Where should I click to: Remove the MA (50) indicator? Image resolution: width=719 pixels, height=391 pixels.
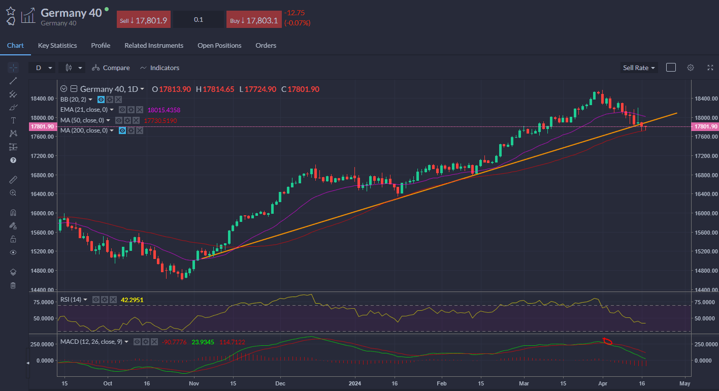136,120
